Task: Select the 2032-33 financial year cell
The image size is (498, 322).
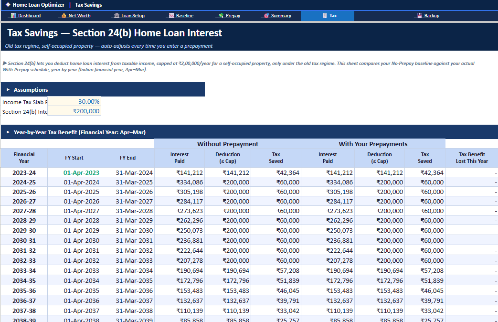Action: (24, 260)
